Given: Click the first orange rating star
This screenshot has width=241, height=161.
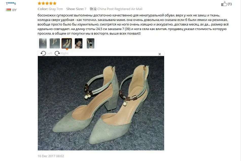Looking at the screenshot, I should tap(40, 3).
